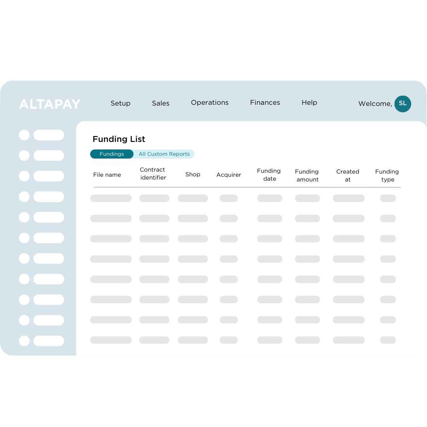
Task: Switch to the Fundings tab
Action: click(x=112, y=154)
